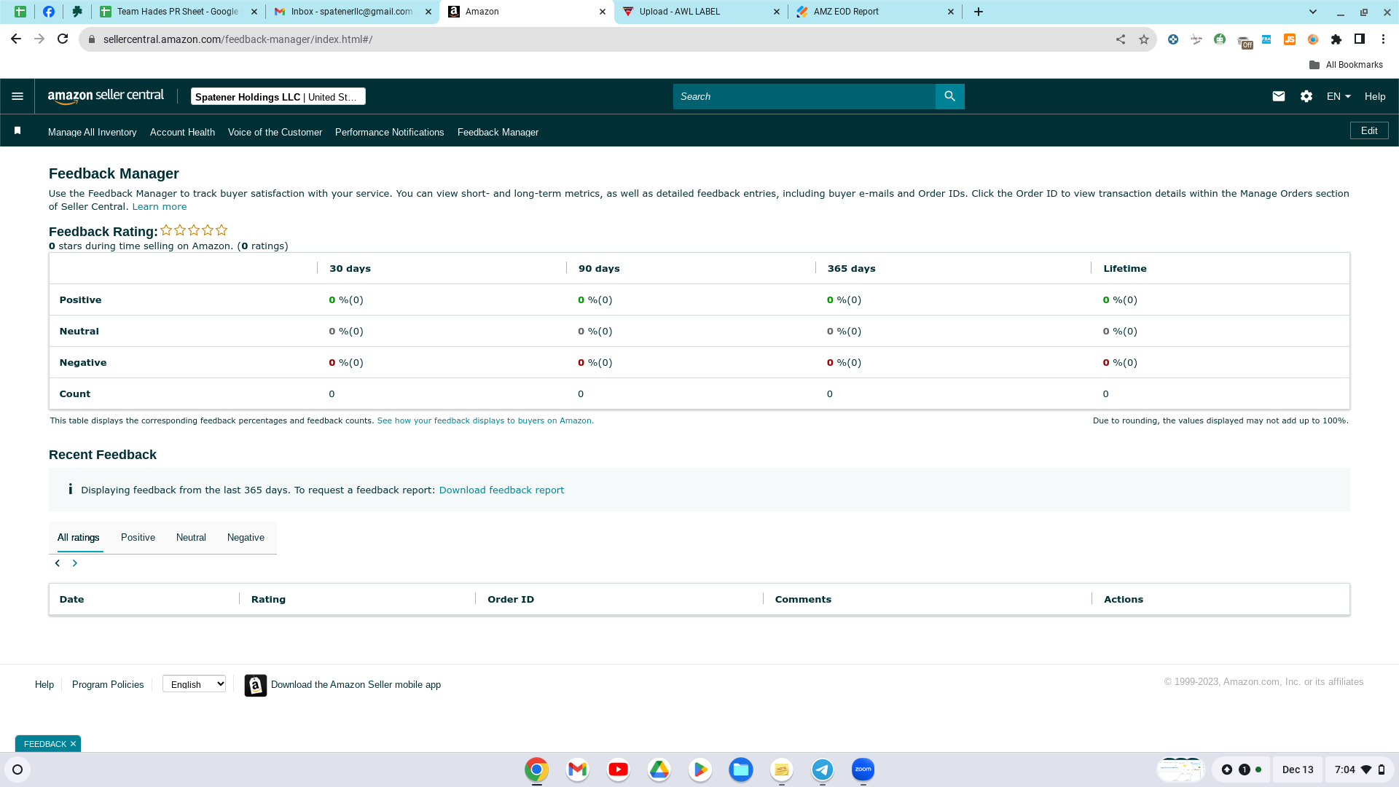
Task: Open the tab search chevron in tab strip
Action: tap(1313, 12)
